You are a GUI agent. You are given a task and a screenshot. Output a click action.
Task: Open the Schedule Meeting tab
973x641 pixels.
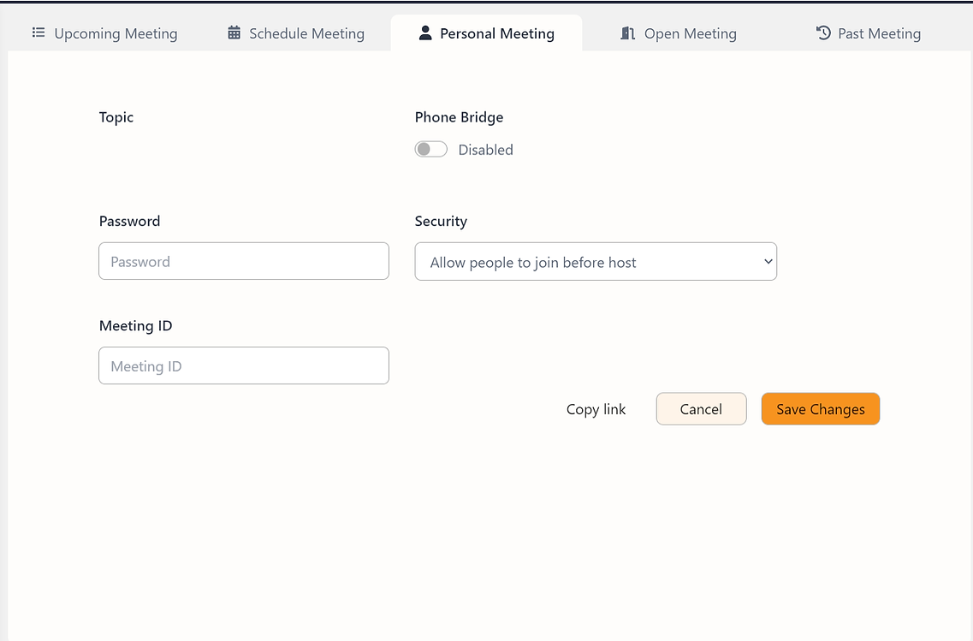[x=296, y=33]
